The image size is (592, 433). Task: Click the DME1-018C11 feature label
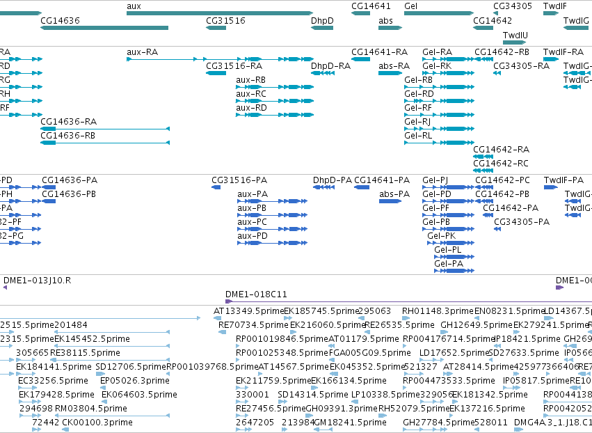tap(256, 294)
